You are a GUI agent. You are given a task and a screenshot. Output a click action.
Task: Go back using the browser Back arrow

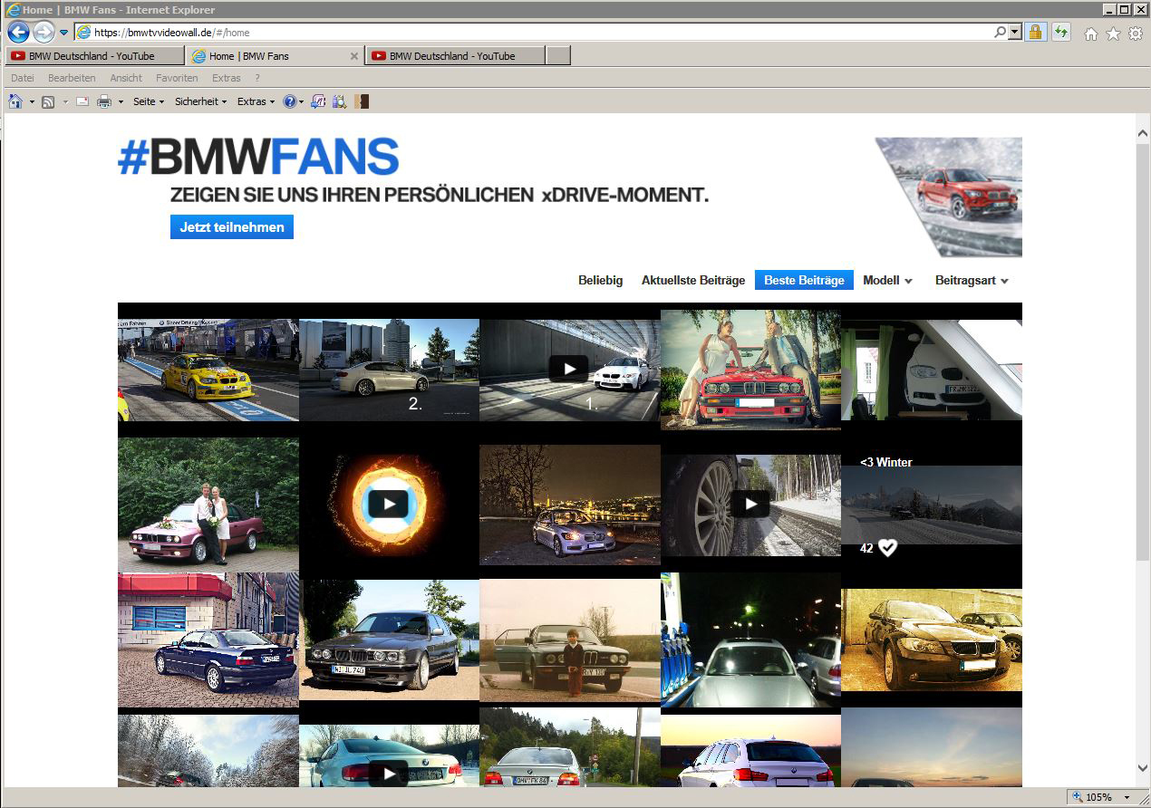click(18, 33)
